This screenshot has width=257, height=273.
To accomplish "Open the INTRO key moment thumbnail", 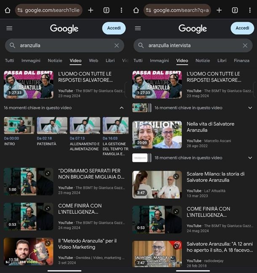I will 19,125.
